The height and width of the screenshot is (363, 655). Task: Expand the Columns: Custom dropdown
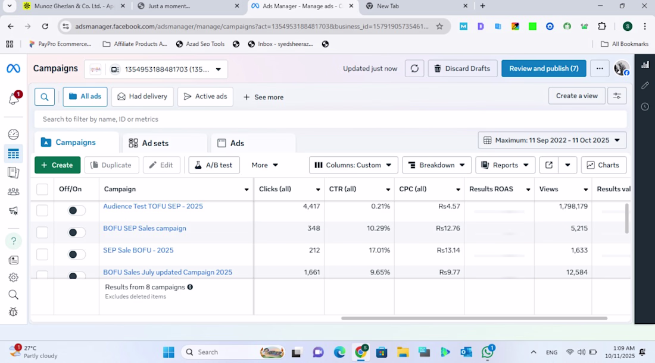[x=353, y=165]
